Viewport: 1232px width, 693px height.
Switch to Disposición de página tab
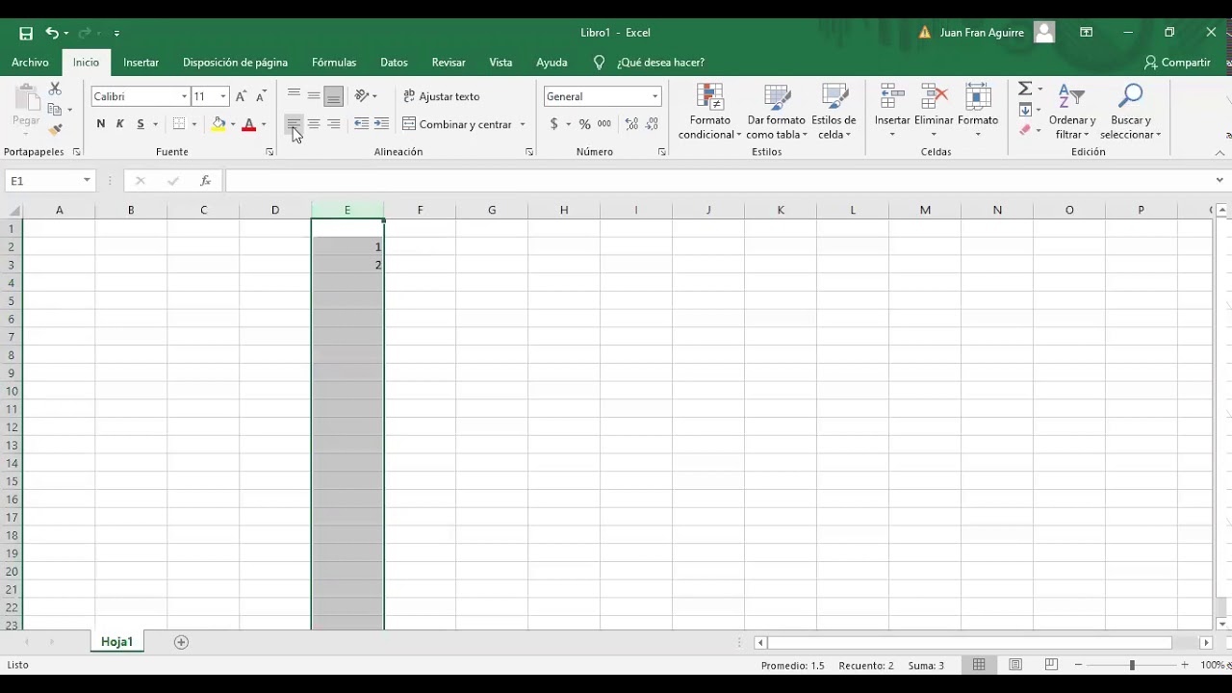tap(235, 63)
